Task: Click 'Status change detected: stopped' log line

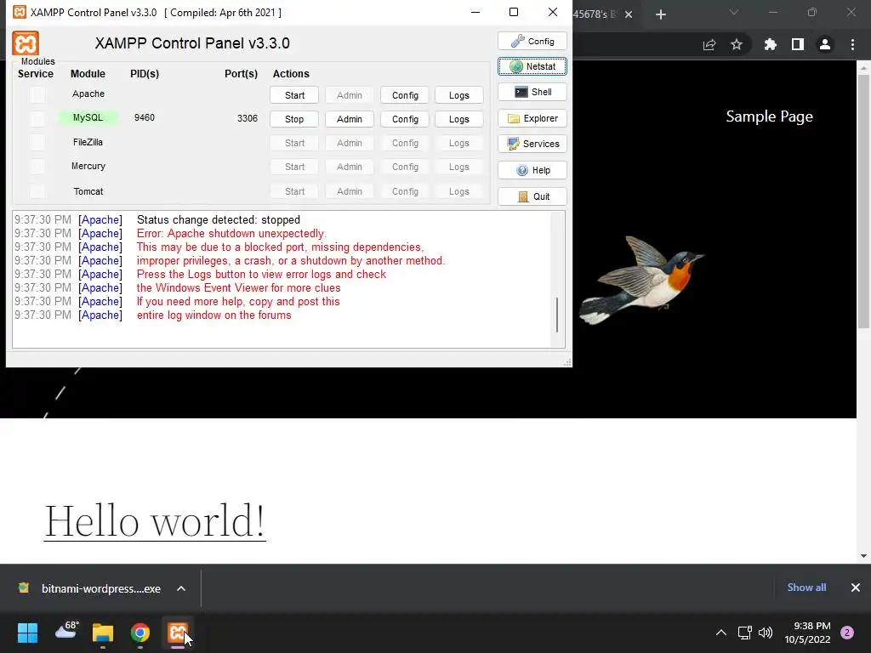Action: pos(219,220)
